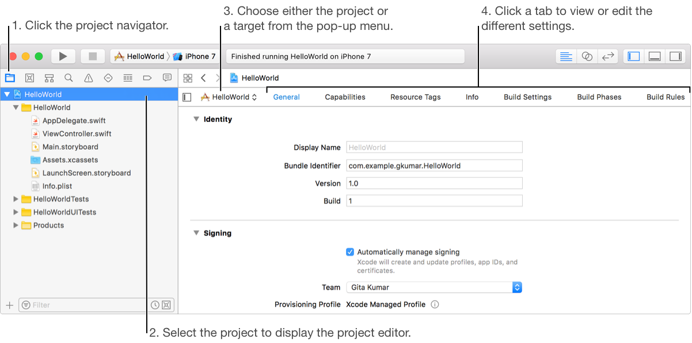Click the Bundle Identifier text field
The width and height of the screenshot is (692, 343).
pos(434,166)
